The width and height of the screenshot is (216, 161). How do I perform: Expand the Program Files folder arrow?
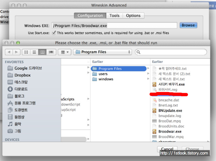tap(148, 68)
